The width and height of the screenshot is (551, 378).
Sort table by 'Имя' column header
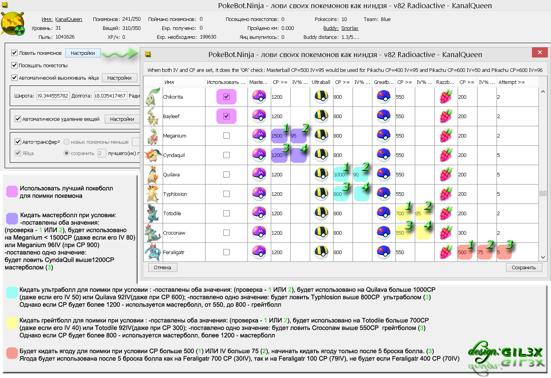point(184,82)
